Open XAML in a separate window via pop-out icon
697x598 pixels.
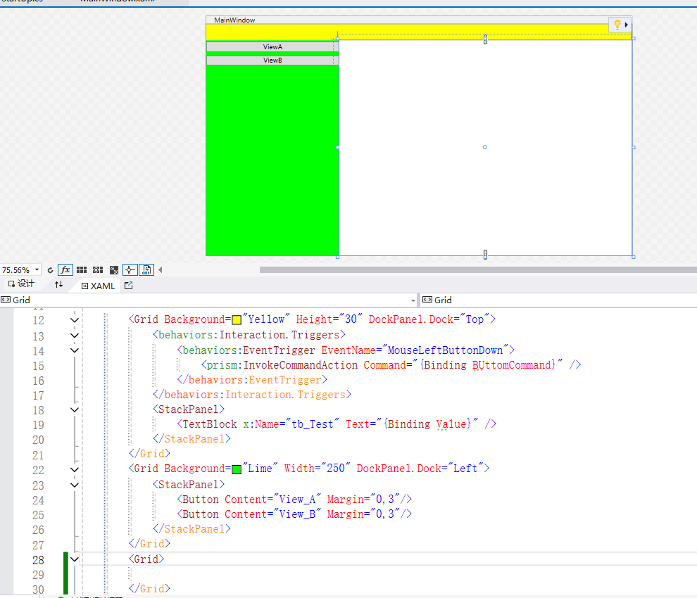(x=128, y=286)
